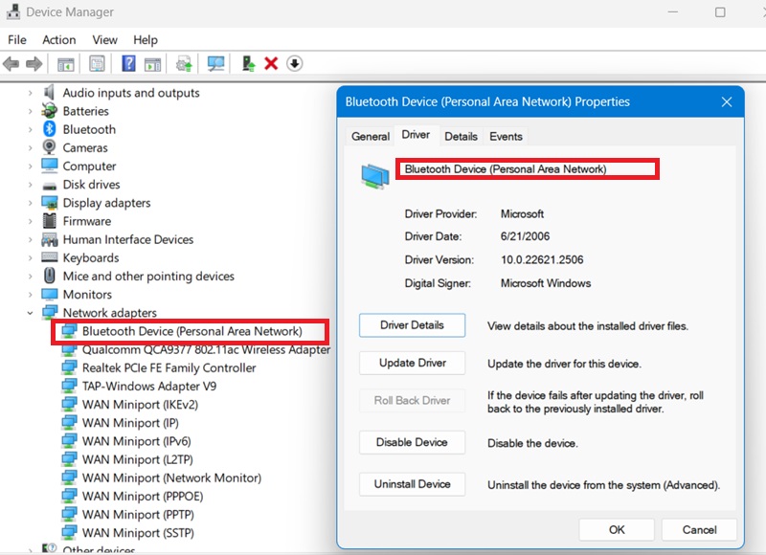Screen dimensions: 766x555
Task: Click the Back navigation arrow
Action: 11,63
